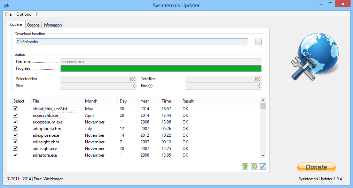Click the scroll up arrow of file list
This screenshot has width=353, height=188.
[263, 100]
